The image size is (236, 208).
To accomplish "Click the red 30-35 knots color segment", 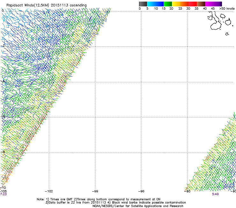I will (x=193, y=4).
